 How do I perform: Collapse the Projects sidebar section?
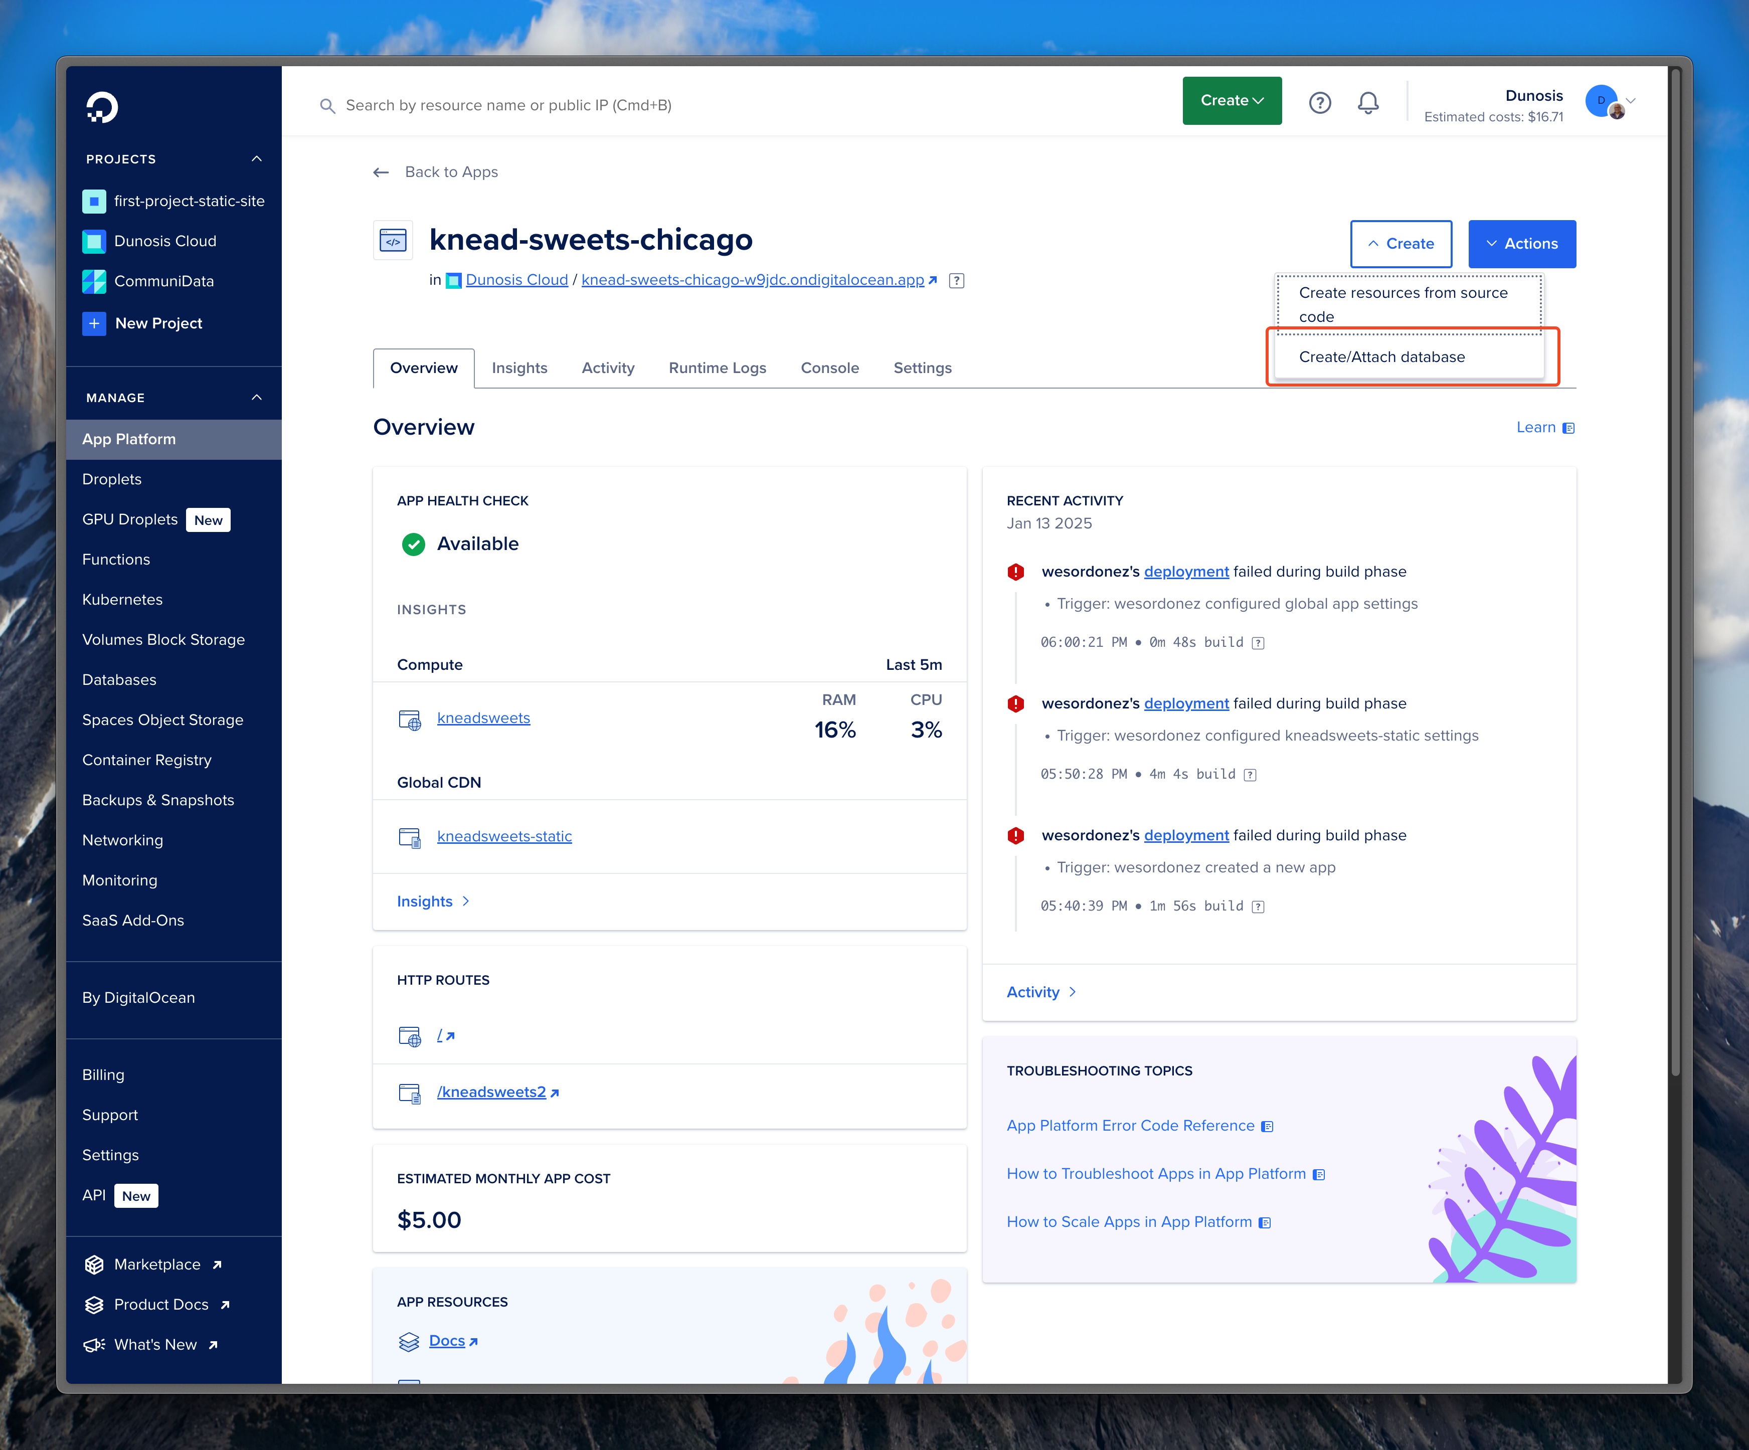[257, 158]
